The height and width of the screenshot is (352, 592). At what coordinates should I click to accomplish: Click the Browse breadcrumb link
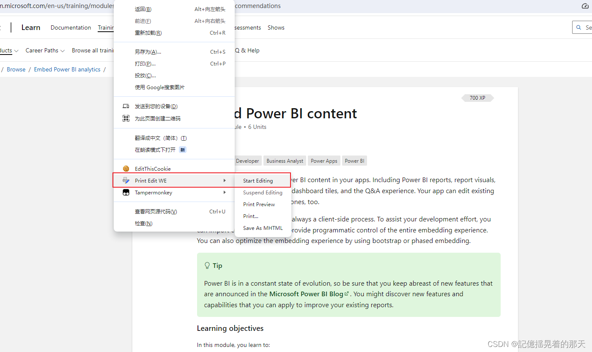coord(16,69)
